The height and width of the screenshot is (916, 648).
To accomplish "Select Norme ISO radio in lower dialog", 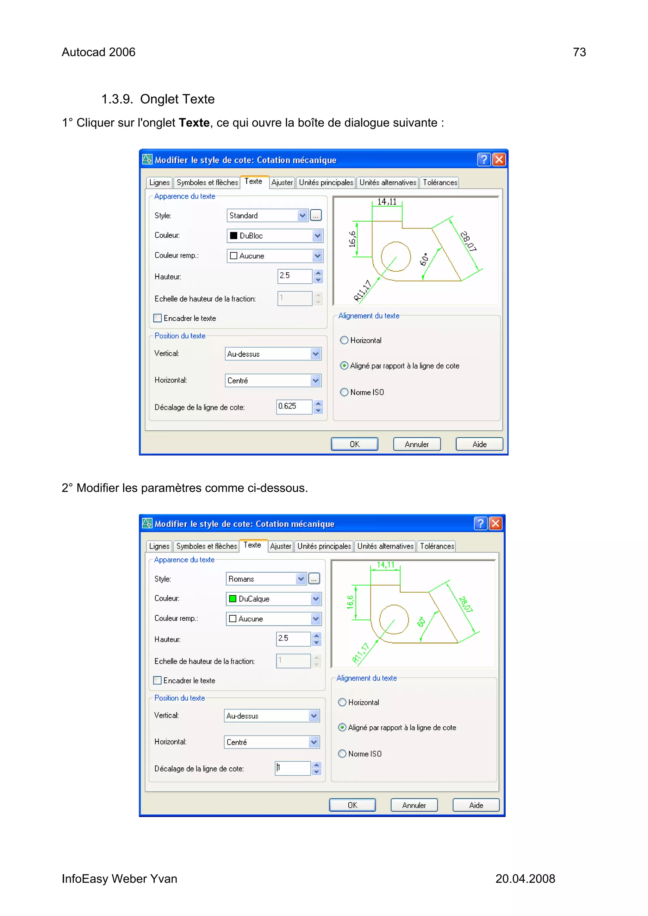I will coord(342,753).
